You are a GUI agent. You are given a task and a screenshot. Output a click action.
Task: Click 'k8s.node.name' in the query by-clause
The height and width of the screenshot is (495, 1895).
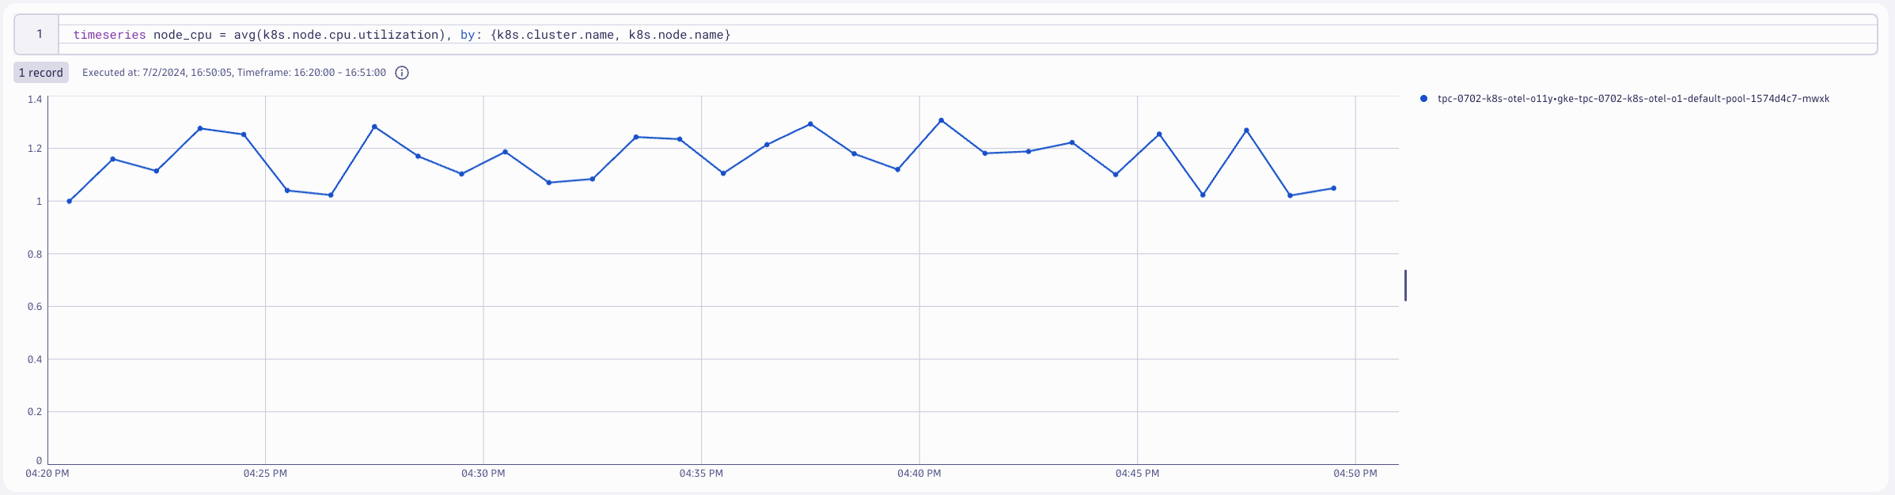(677, 35)
